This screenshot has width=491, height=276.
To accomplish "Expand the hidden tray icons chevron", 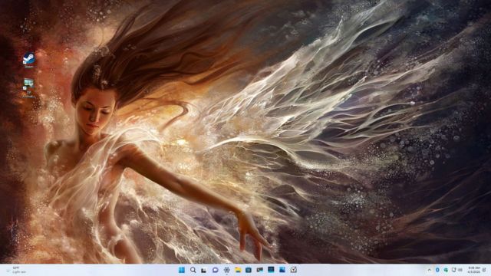I will point(430,270).
